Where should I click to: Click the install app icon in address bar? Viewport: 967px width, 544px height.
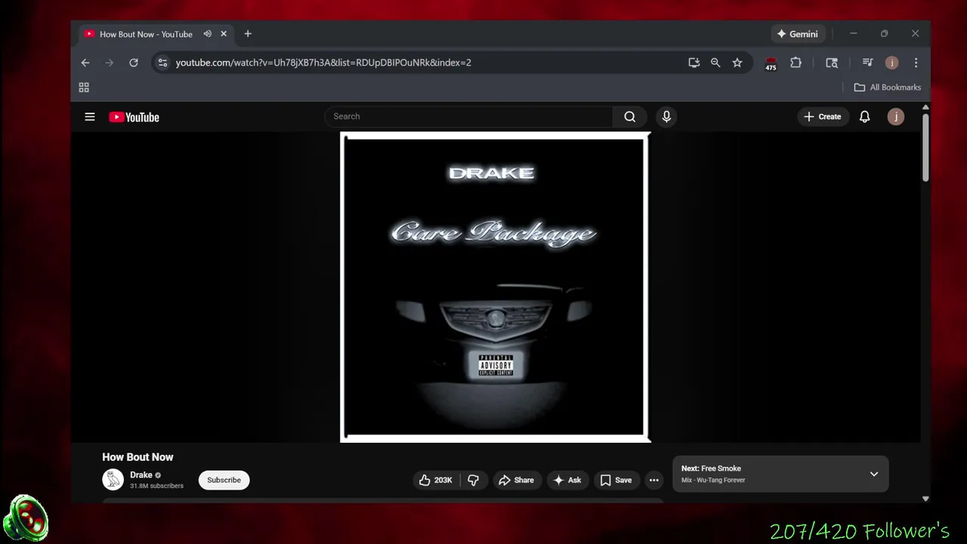694,63
